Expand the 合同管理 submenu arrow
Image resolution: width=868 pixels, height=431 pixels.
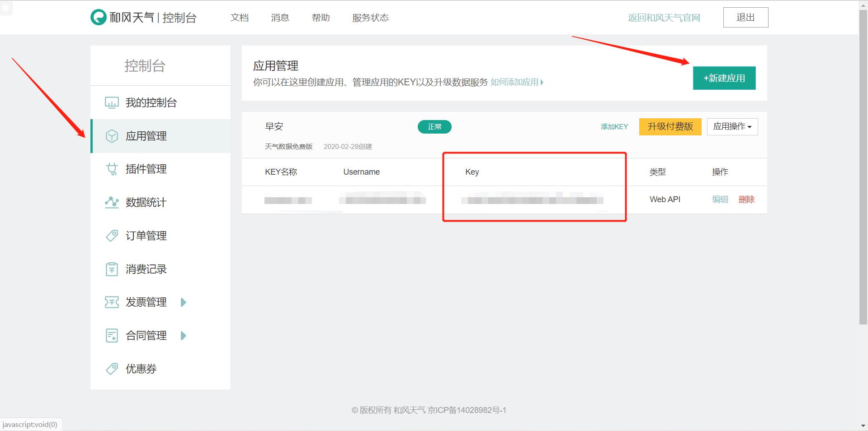click(183, 336)
